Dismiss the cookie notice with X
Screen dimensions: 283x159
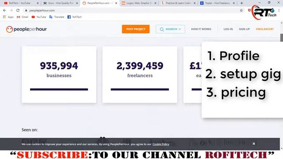(254, 144)
